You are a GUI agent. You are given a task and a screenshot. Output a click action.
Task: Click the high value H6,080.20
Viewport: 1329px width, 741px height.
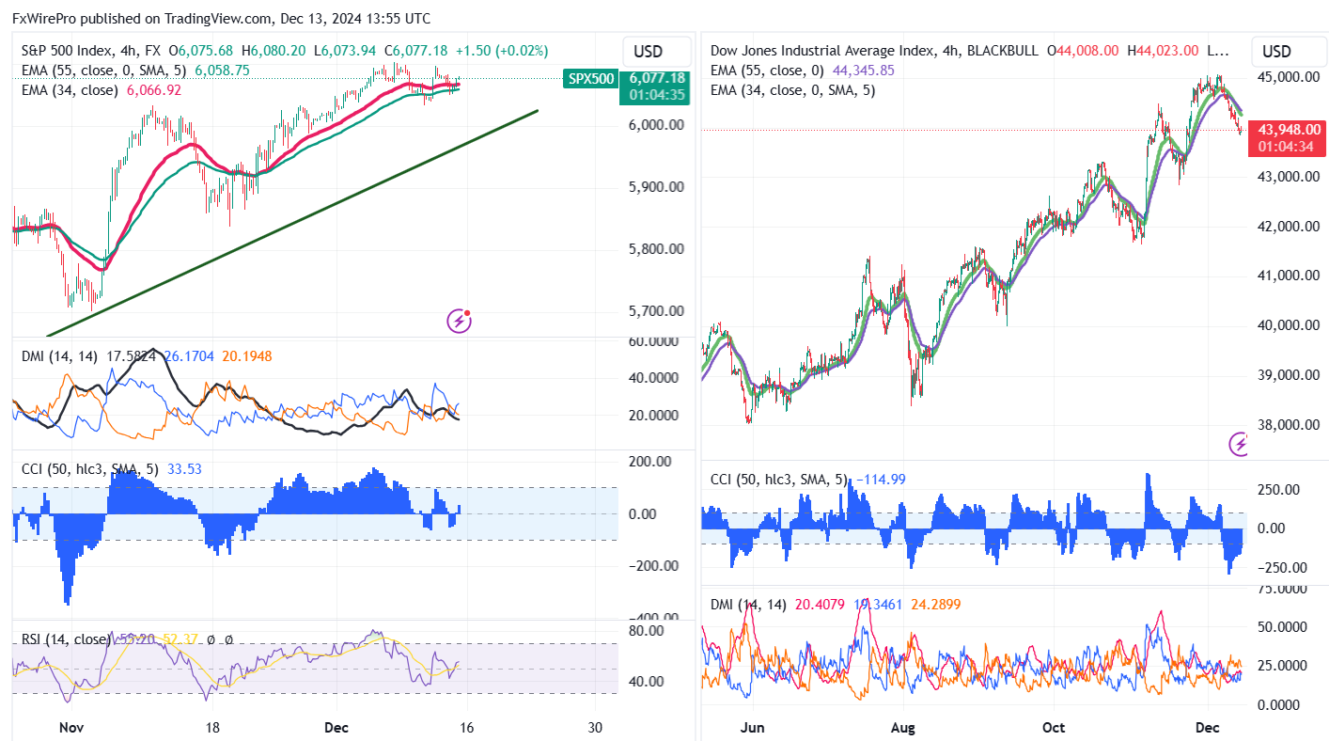pos(274,51)
